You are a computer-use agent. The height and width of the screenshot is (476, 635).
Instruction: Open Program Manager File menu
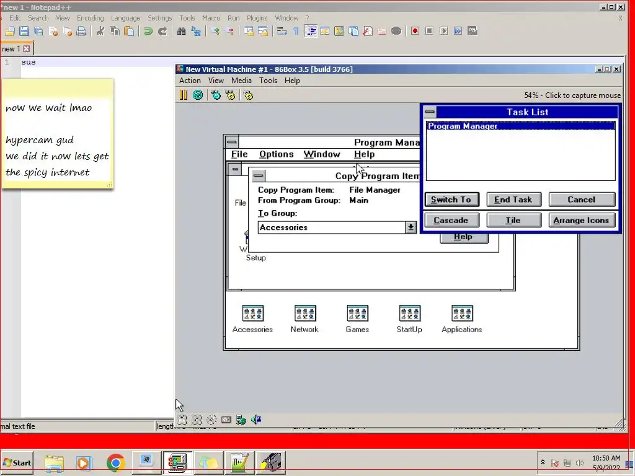click(239, 154)
